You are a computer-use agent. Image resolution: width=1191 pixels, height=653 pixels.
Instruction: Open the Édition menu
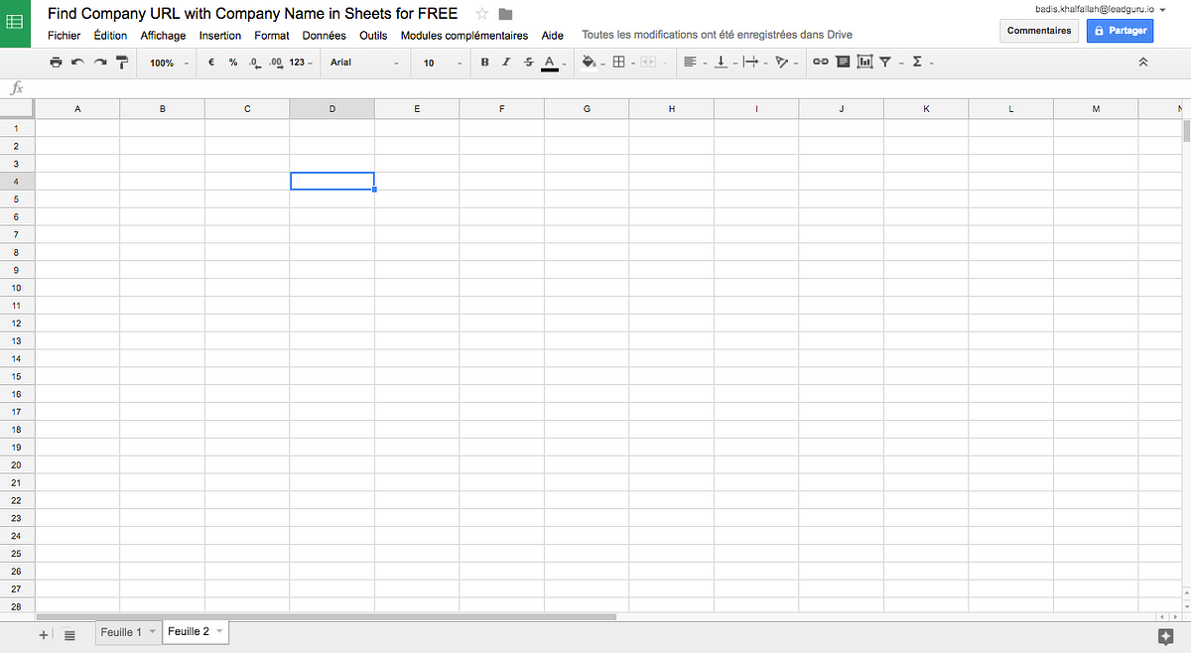[110, 36]
